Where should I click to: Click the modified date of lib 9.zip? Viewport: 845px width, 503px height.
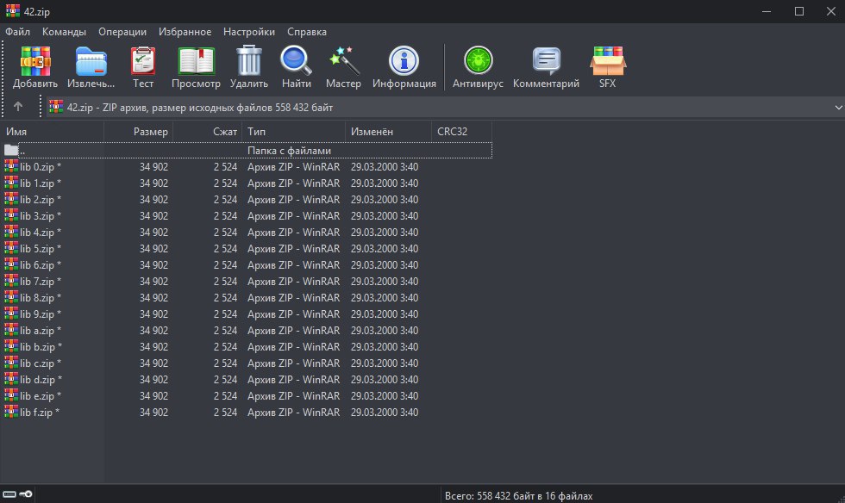[x=385, y=314]
